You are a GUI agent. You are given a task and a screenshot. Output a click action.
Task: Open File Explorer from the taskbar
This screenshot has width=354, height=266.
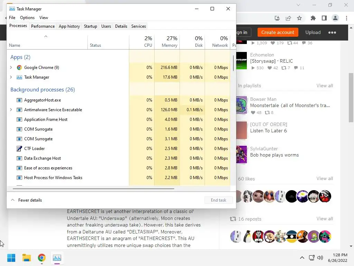tap(26, 258)
